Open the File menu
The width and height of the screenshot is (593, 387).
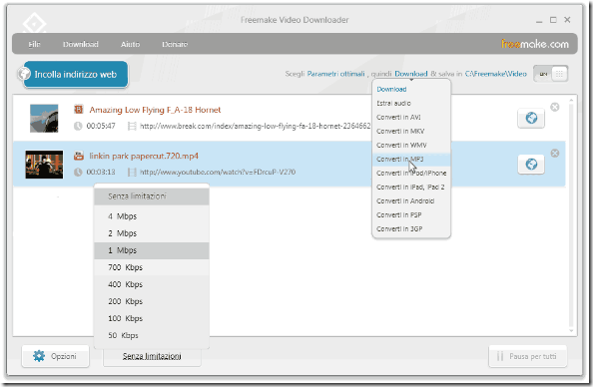[34, 44]
